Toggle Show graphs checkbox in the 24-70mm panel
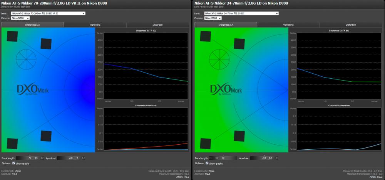Image resolution: width=385 pixels, height=180 pixels. tap(207, 163)
